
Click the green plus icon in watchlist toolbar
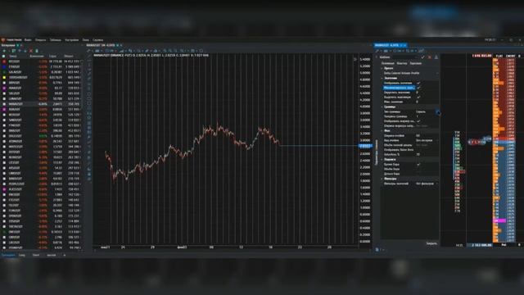click(x=4, y=51)
